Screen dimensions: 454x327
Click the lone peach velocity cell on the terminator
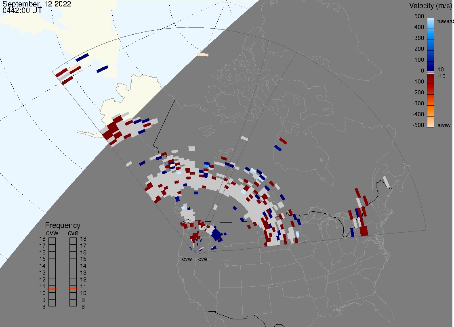(202, 55)
